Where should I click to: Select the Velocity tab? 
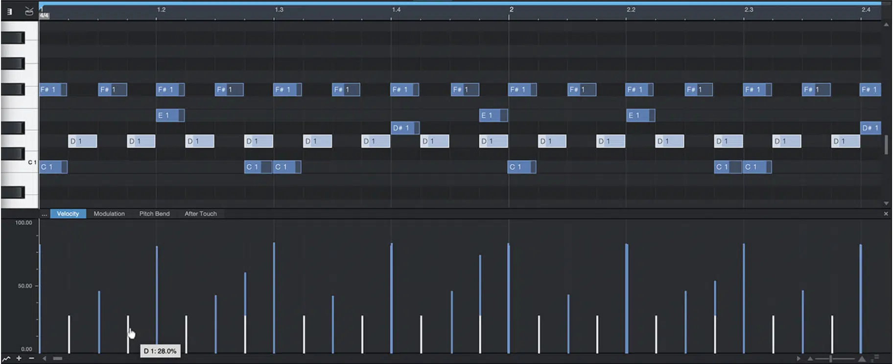pyautogui.click(x=68, y=214)
